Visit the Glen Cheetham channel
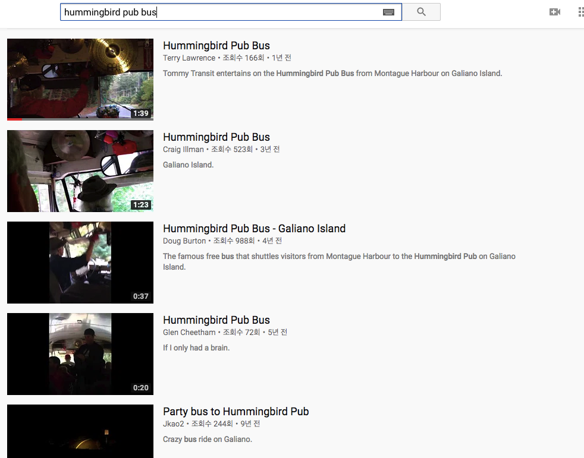Screen dimensions: 584x458 [x=189, y=332]
